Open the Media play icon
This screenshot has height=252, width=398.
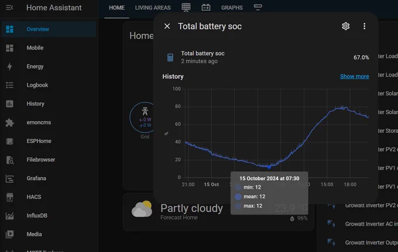9,234
